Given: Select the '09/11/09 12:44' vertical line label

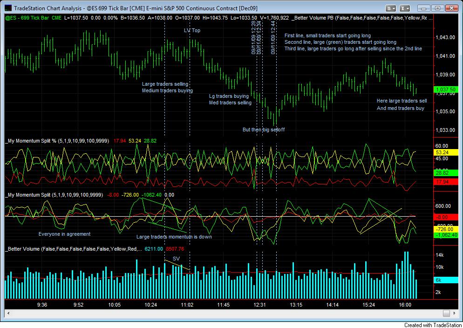Looking at the screenshot, I should 273,37.
